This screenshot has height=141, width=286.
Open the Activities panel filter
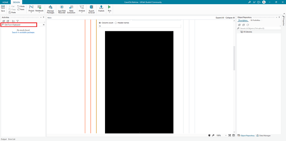click(x=18, y=21)
